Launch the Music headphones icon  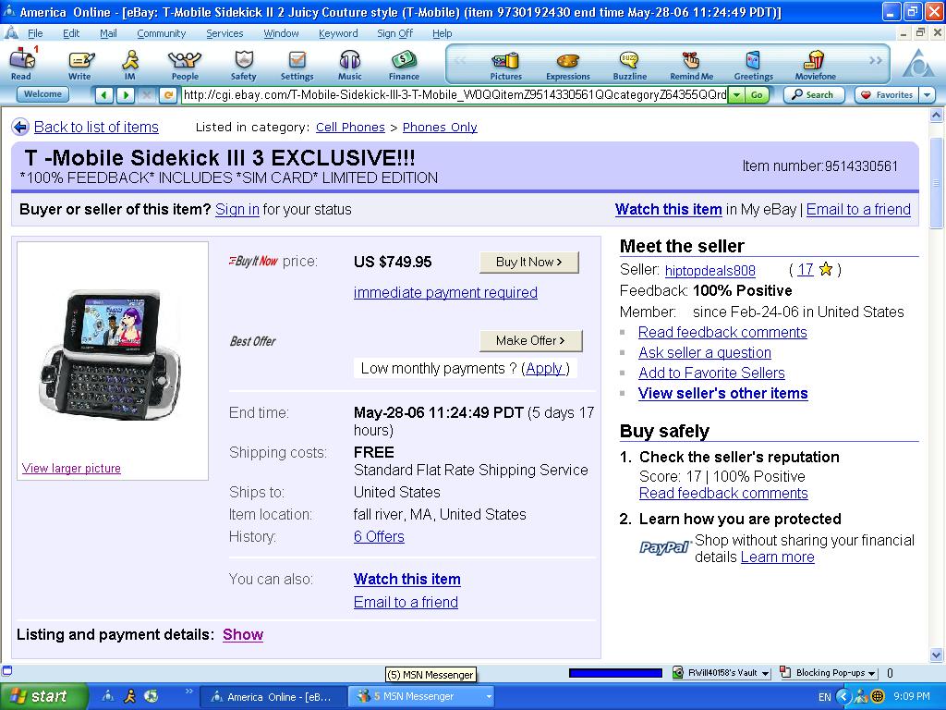(350, 64)
